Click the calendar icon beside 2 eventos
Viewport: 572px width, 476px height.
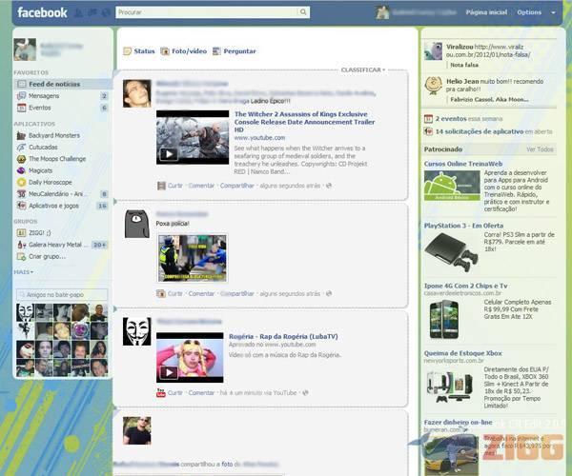point(428,119)
